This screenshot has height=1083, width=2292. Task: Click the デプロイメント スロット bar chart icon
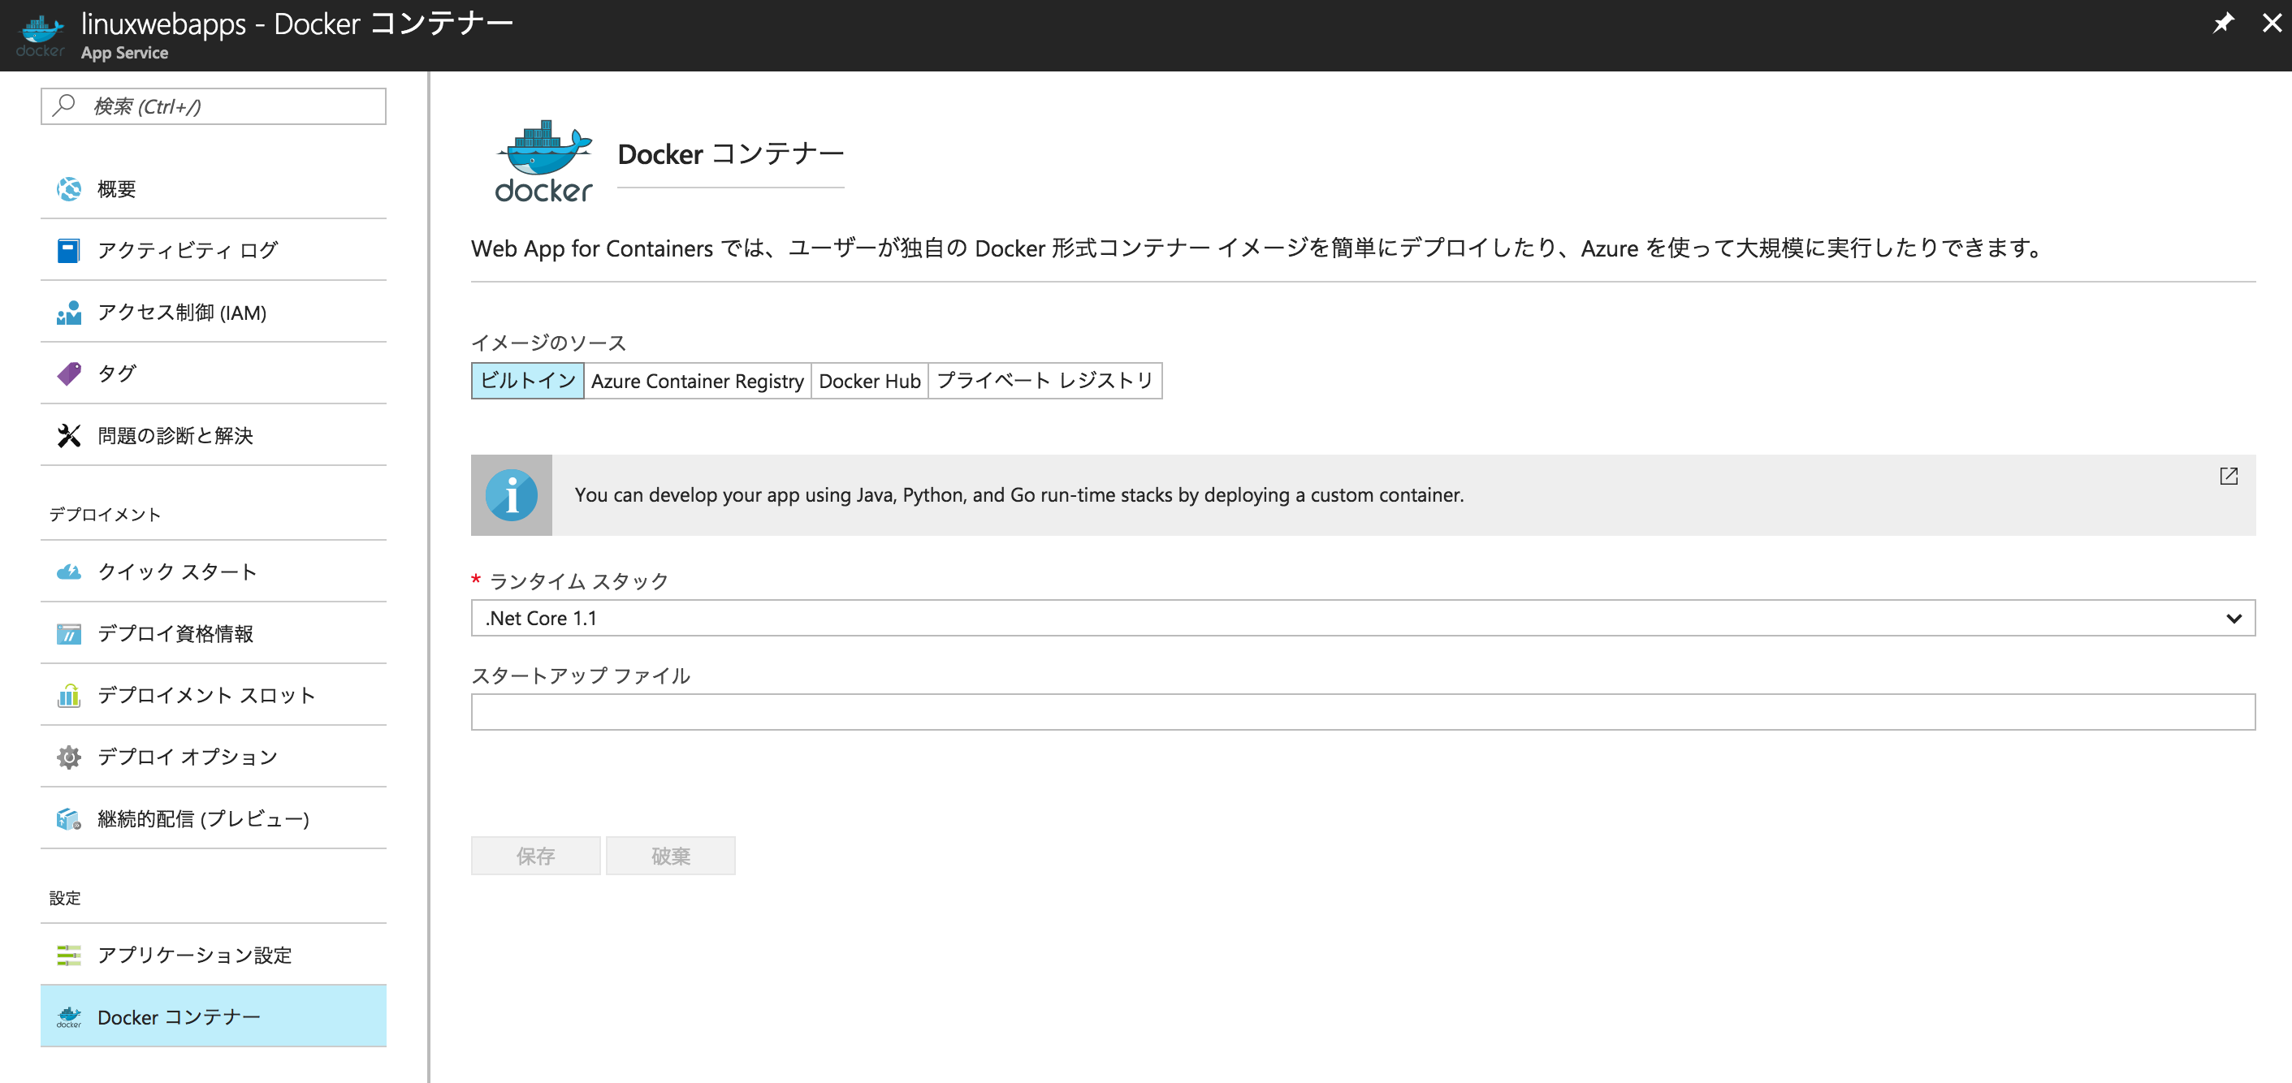coord(68,695)
